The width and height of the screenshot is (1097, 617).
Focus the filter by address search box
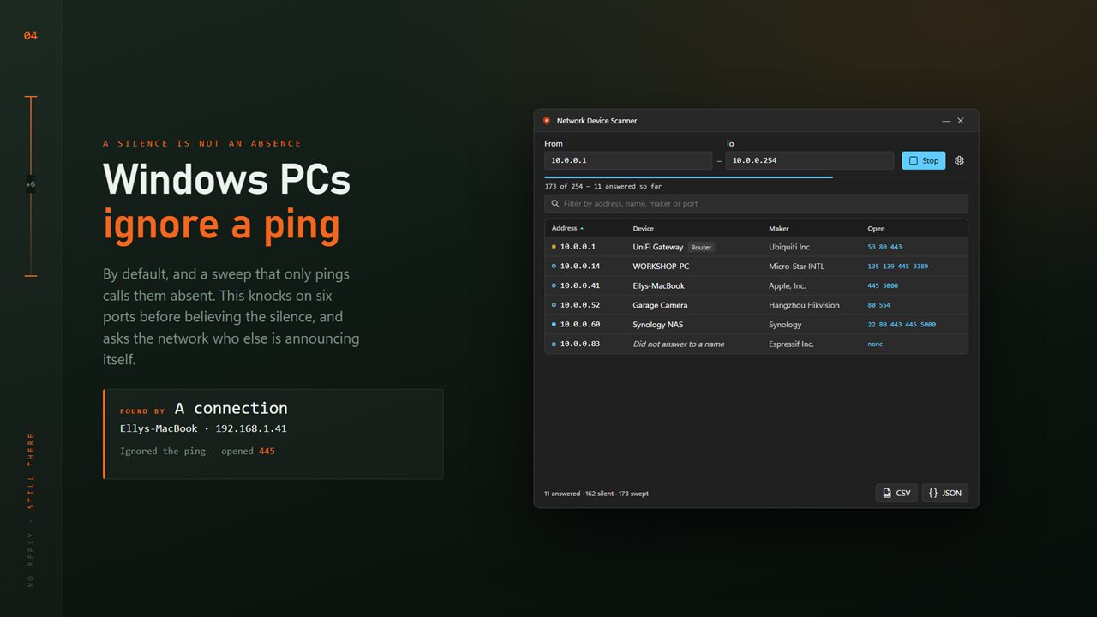click(756, 204)
